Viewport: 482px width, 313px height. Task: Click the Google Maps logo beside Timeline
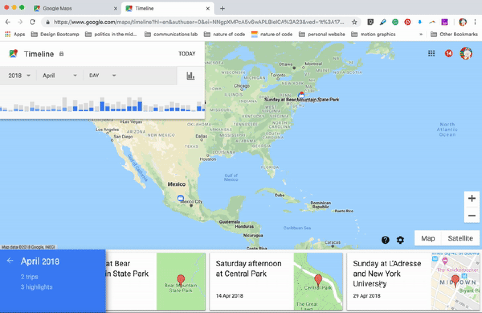point(13,54)
